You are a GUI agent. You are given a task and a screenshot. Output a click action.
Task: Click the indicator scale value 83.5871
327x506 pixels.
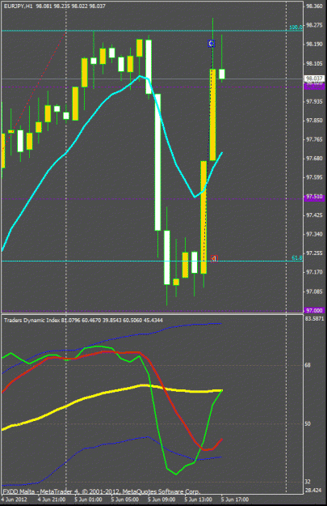314,318
